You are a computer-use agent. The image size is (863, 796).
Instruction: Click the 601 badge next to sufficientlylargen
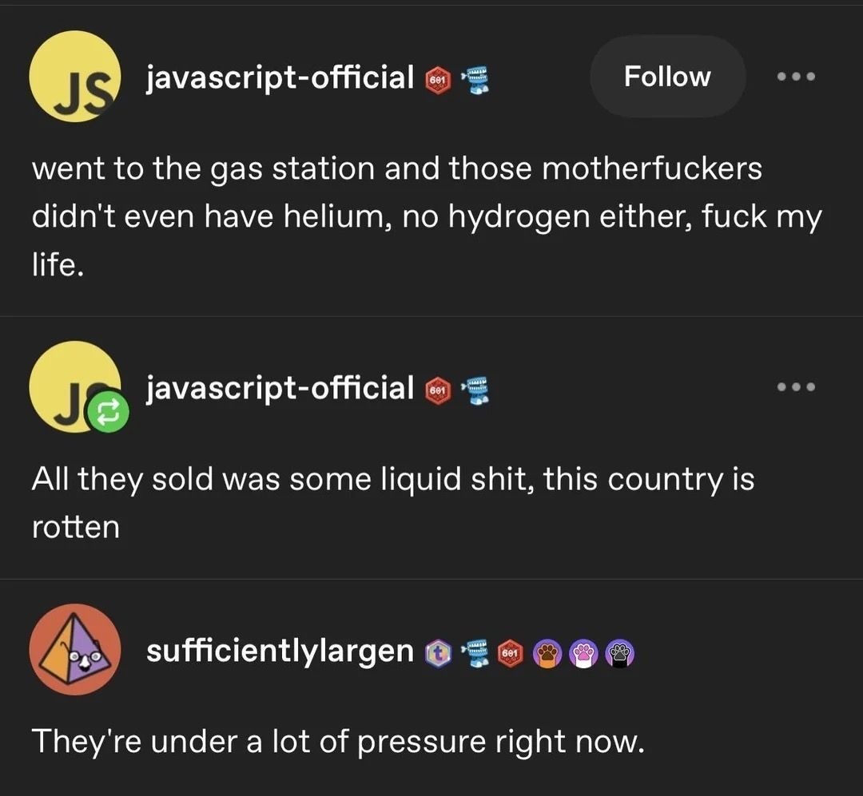(511, 652)
